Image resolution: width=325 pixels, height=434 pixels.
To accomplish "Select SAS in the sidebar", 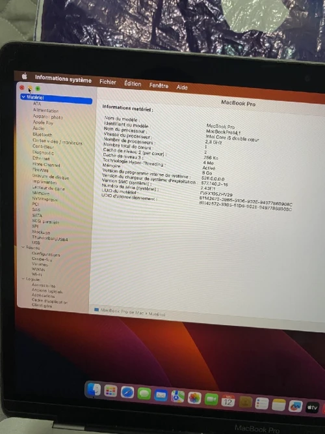I will (36, 210).
